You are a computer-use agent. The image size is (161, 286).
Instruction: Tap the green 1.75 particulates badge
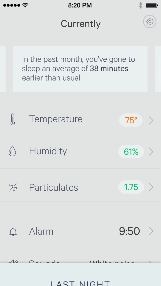pyautogui.click(x=131, y=187)
